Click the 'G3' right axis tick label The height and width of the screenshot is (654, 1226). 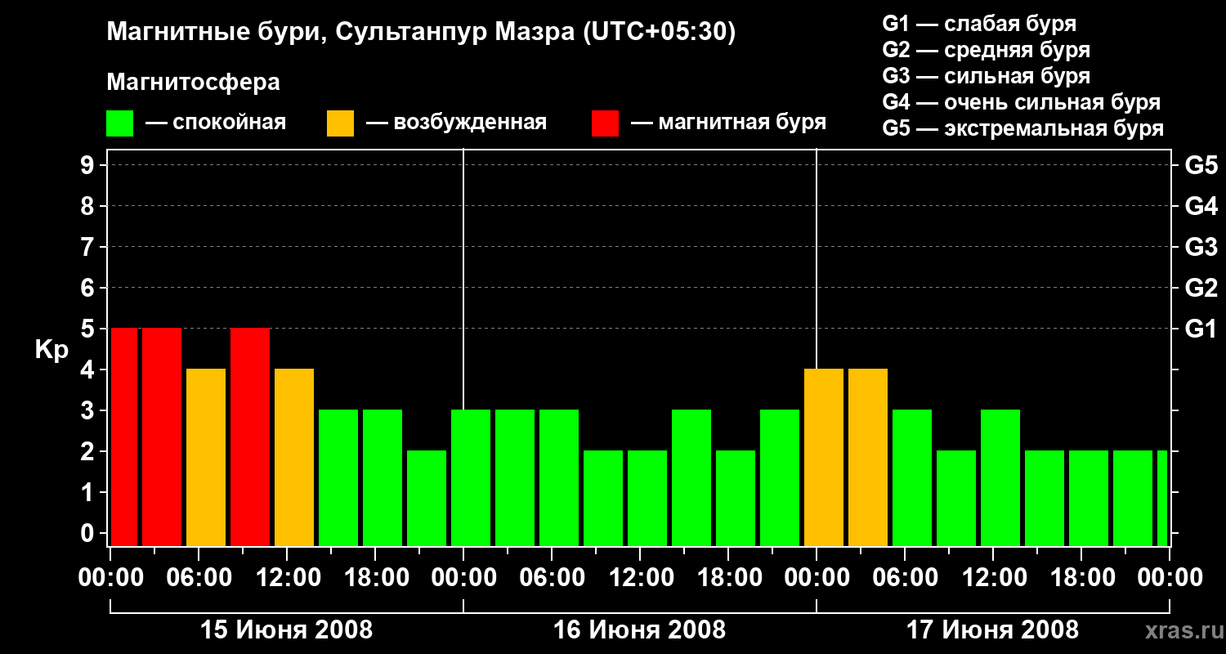click(x=1201, y=247)
